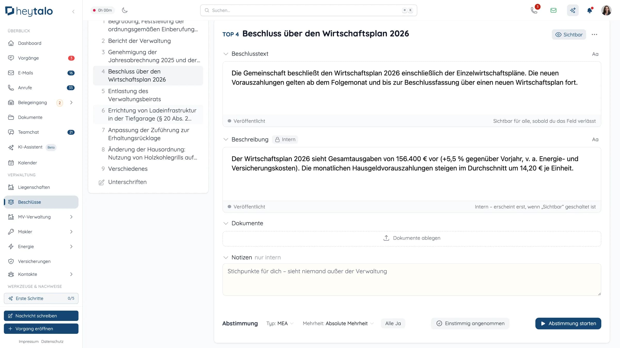Open Dashboard in the sidebar
620x348 pixels.
41,43
